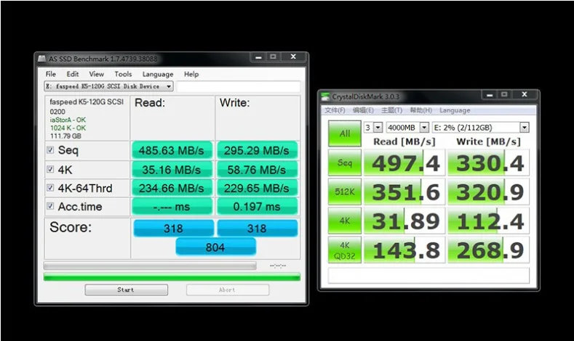The width and height of the screenshot is (574, 341).
Task: Click the 330.4 Seq write value
Action: point(489,163)
